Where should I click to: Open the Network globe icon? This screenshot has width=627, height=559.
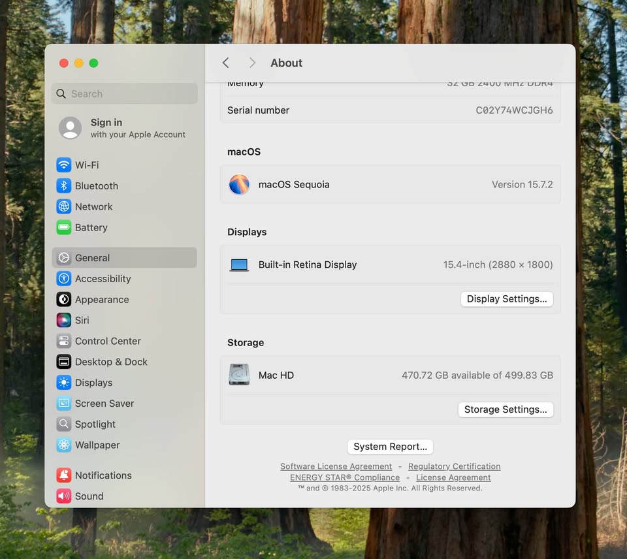63,207
